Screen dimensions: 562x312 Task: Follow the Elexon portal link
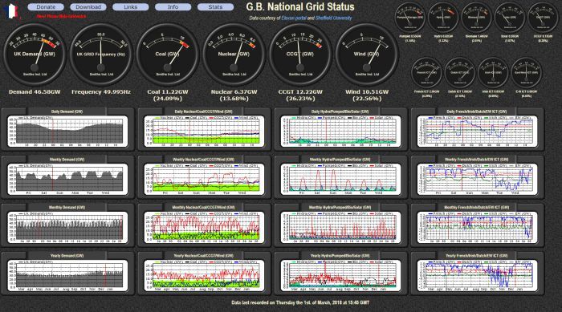(294, 18)
